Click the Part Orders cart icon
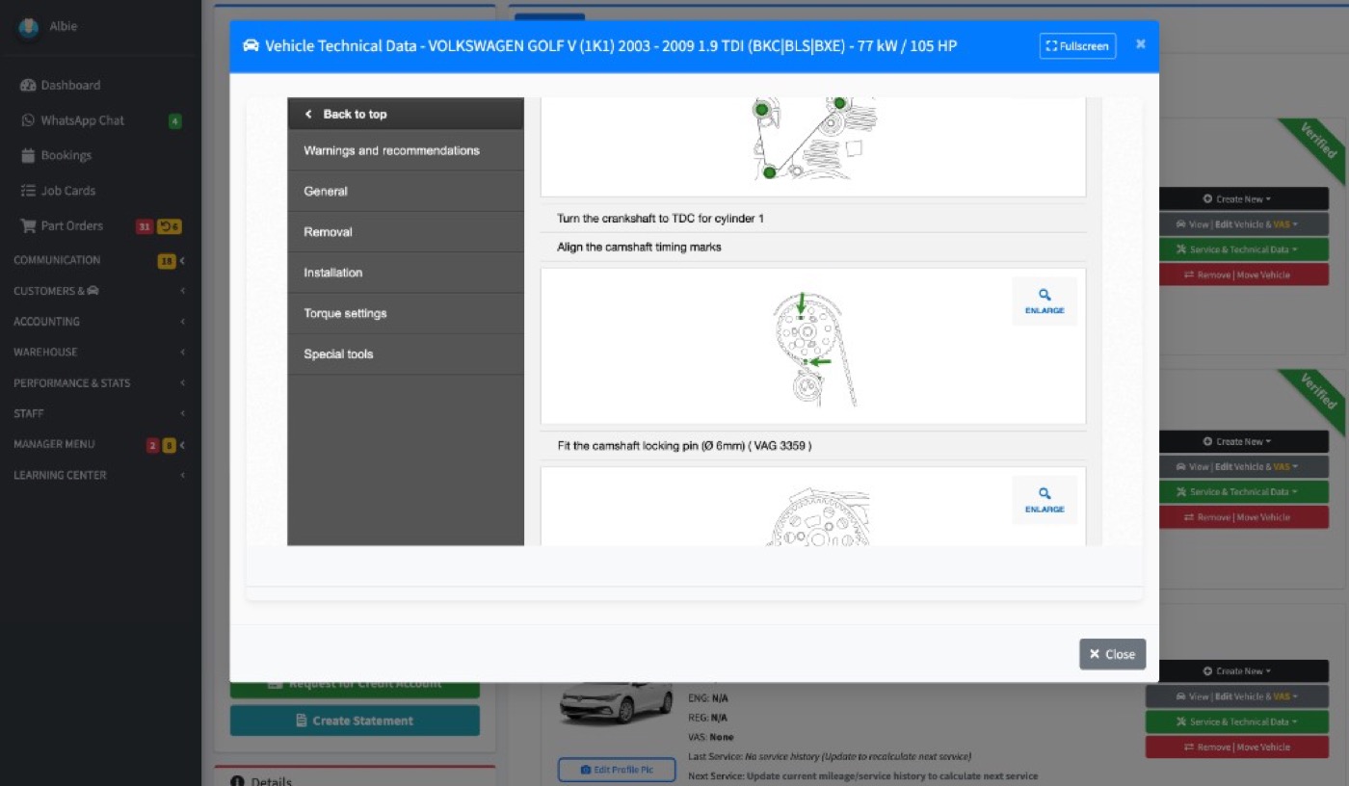 pos(28,226)
